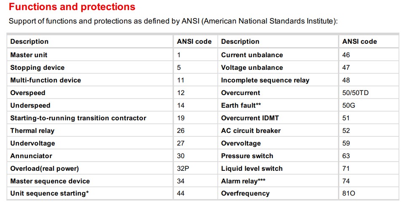The width and height of the screenshot is (405, 204).
Task: Select the 'Liquid level switch' row label
Action: pyautogui.click(x=252, y=168)
